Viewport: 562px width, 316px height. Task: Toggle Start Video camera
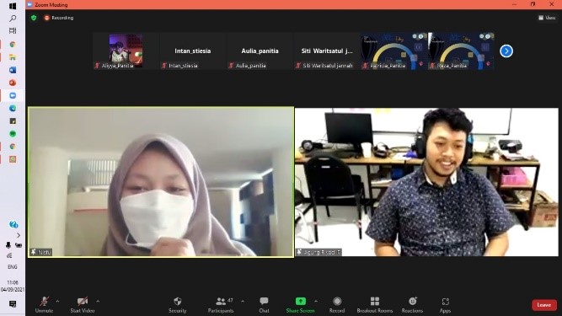click(83, 304)
